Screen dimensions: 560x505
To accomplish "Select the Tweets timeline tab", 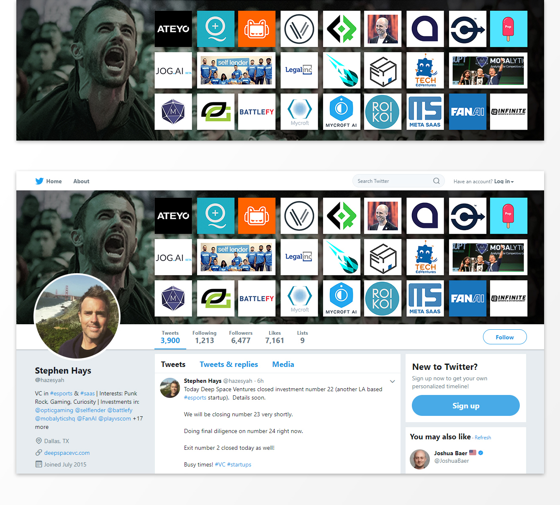I will click(173, 364).
